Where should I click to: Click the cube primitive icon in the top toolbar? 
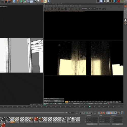(x=14, y=1)
